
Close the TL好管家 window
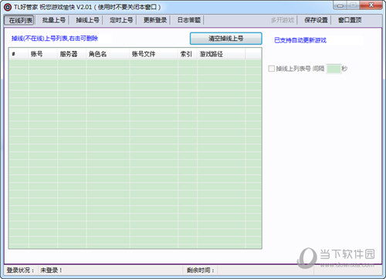(x=371, y=5)
